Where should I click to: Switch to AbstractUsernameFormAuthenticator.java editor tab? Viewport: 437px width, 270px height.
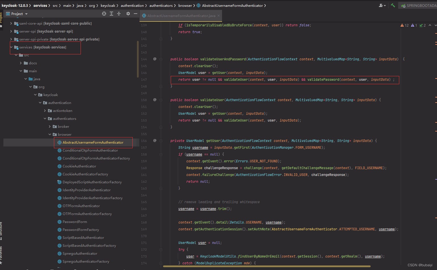[x=181, y=16]
